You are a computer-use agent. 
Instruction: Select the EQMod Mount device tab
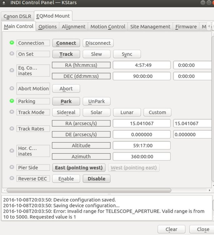[x=53, y=16]
